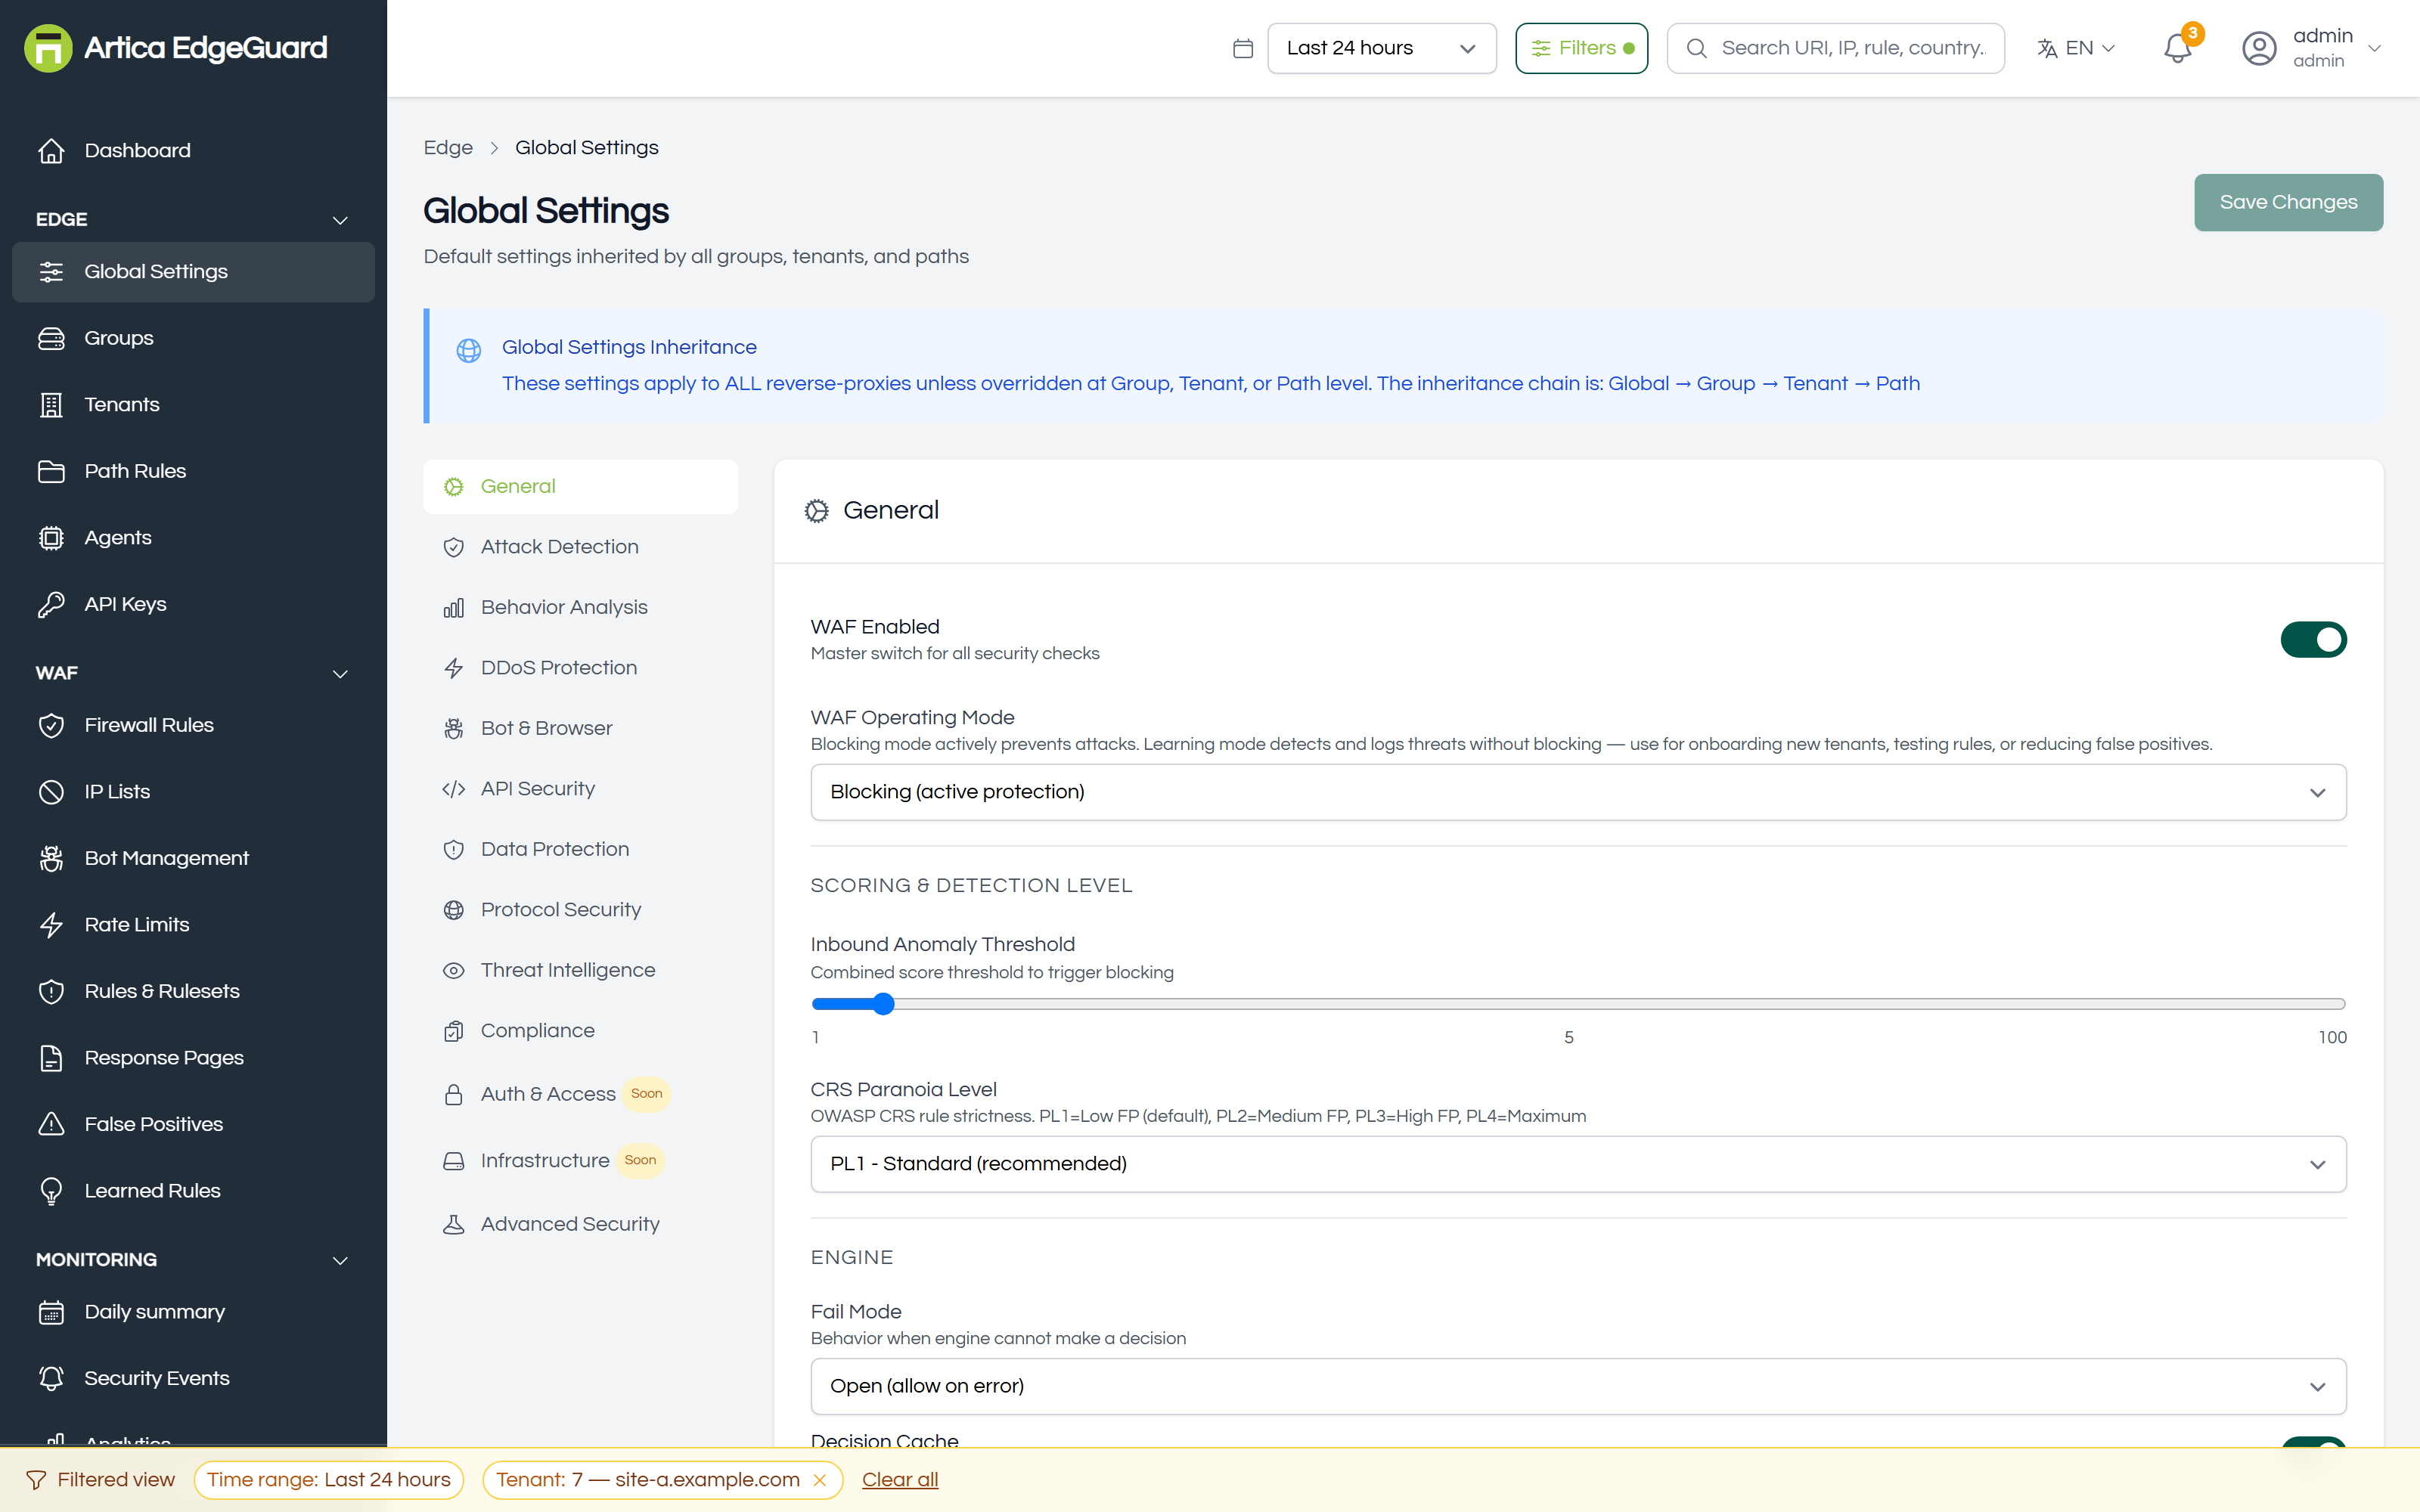Switch to the DDoS Protection tab
Screen dimensions: 2420x1512
(580, 668)
